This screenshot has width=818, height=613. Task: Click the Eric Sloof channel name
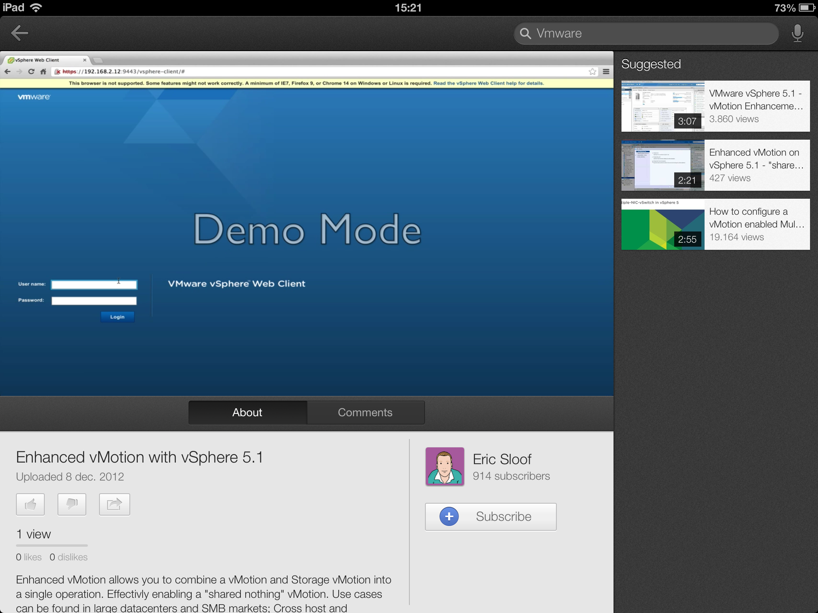pos(502,459)
